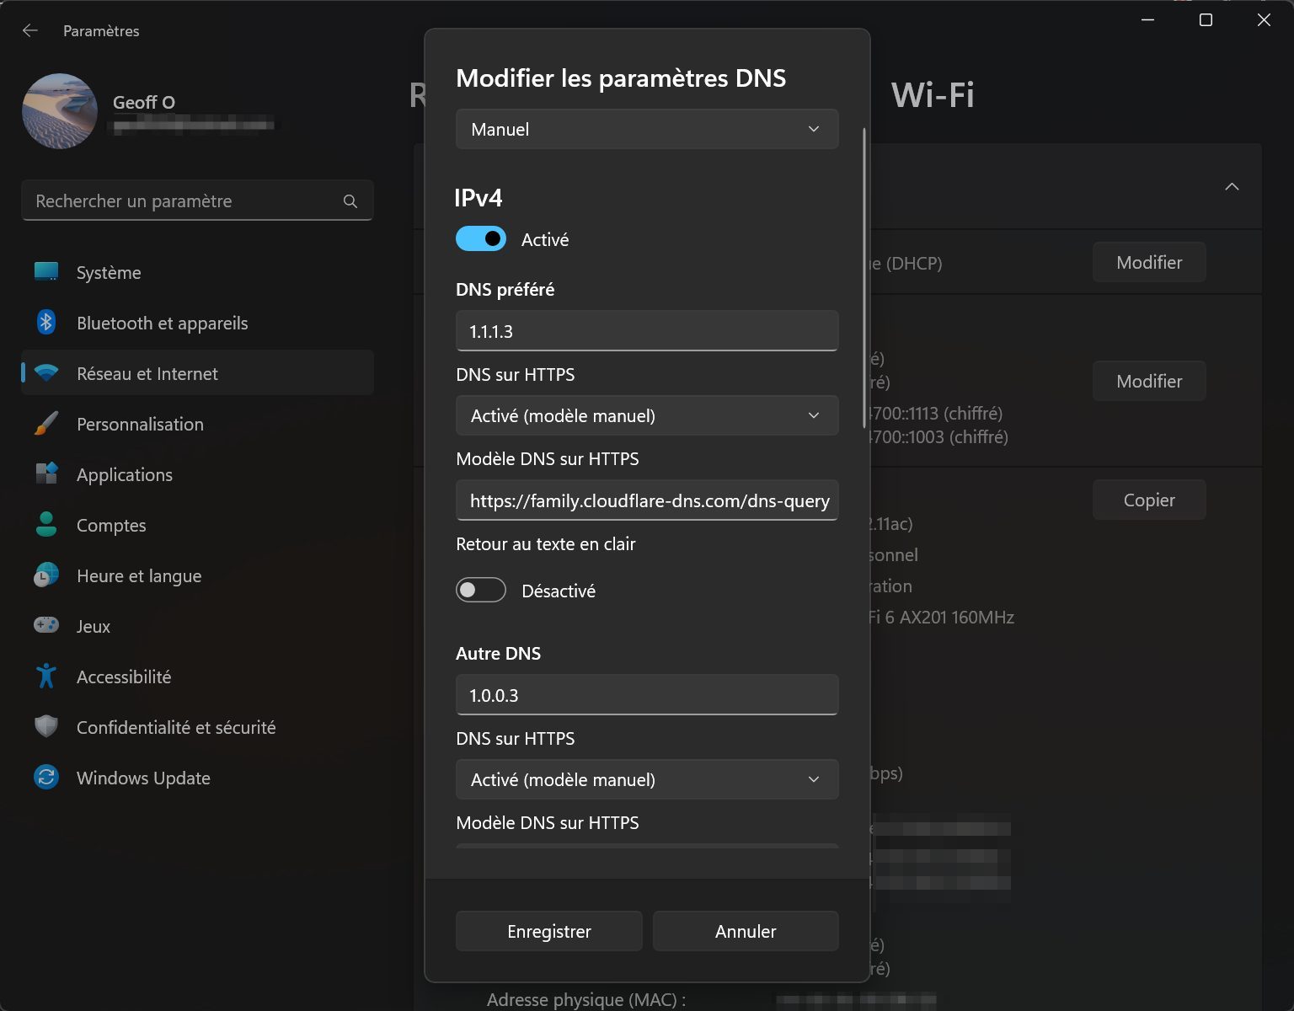
Task: Click the Geoff O account name
Action: (144, 102)
